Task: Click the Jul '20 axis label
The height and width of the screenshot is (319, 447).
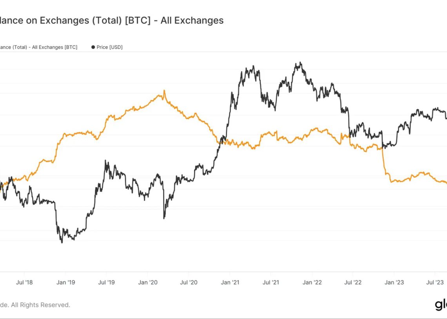Action: 189,282
